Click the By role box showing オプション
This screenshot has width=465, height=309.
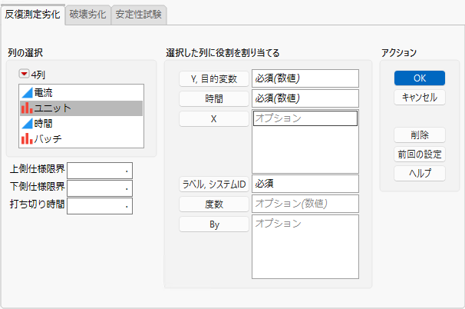305,247
